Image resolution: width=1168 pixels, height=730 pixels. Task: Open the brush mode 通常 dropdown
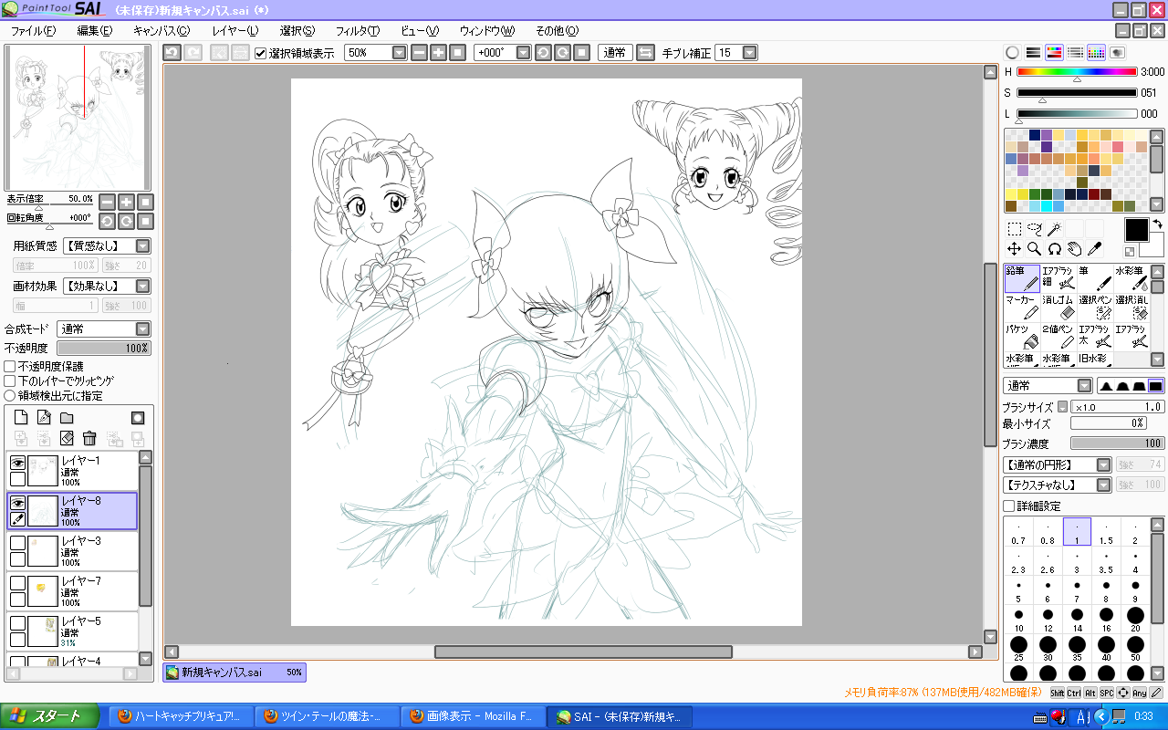pyautogui.click(x=1084, y=386)
